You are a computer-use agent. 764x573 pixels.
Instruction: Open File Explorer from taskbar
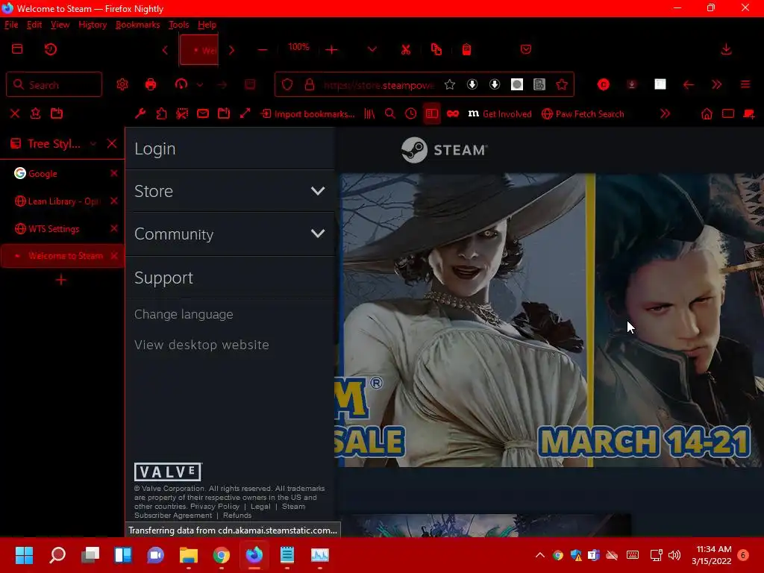pyautogui.click(x=189, y=554)
